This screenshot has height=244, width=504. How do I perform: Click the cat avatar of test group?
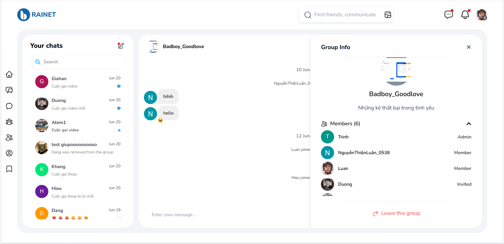click(42, 148)
